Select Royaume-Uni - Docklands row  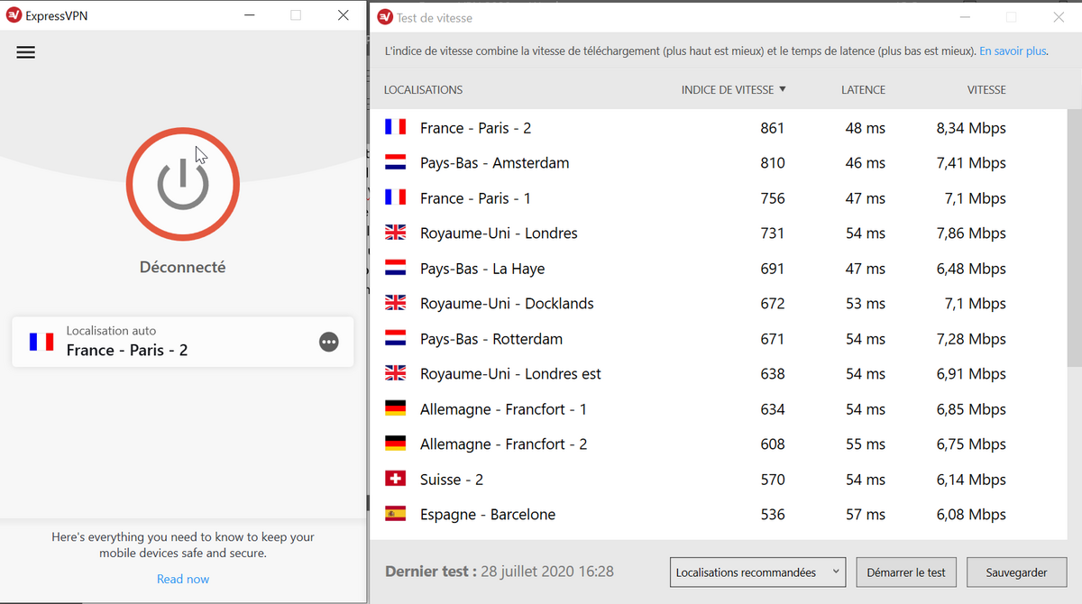coord(719,304)
